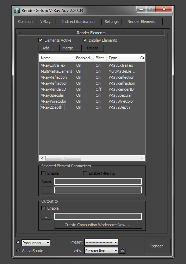Screen dimensions: 186x264
Task: Uncheck the Elements Active checkbox
Action: pos(41,40)
